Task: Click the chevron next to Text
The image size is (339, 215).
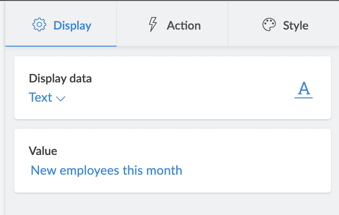Action: pos(61,98)
